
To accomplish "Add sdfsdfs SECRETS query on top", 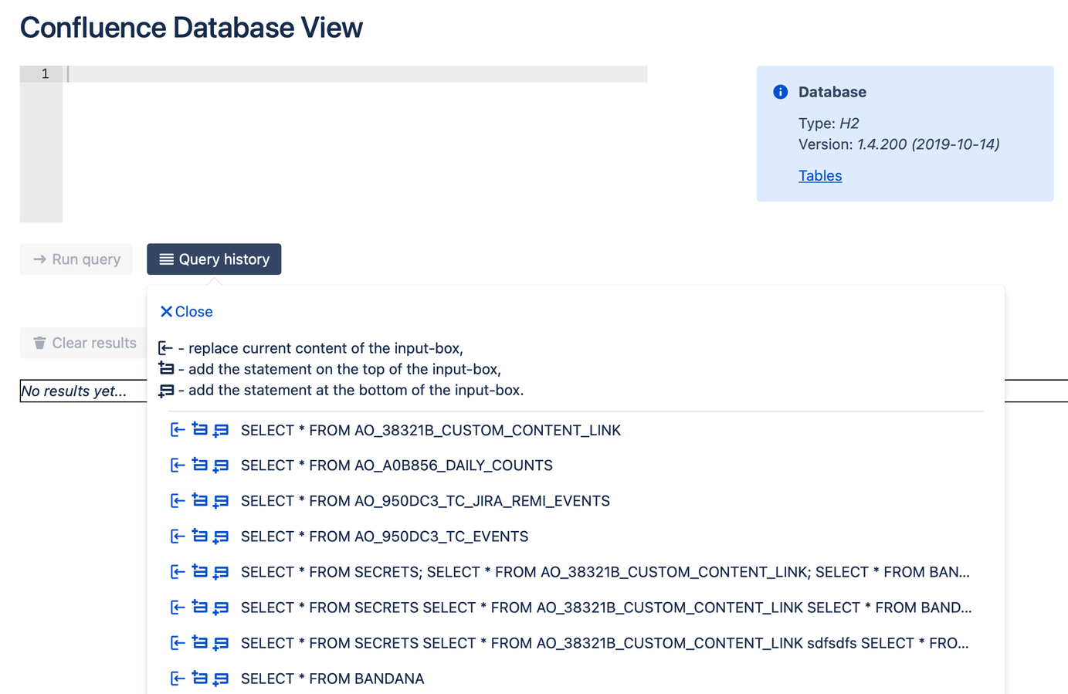I will point(199,642).
